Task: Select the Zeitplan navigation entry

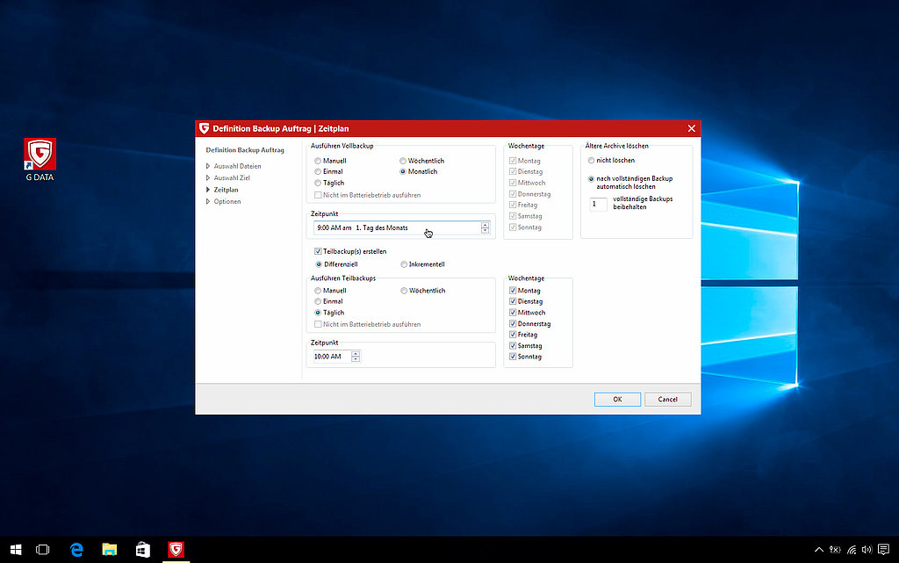Action: [226, 190]
